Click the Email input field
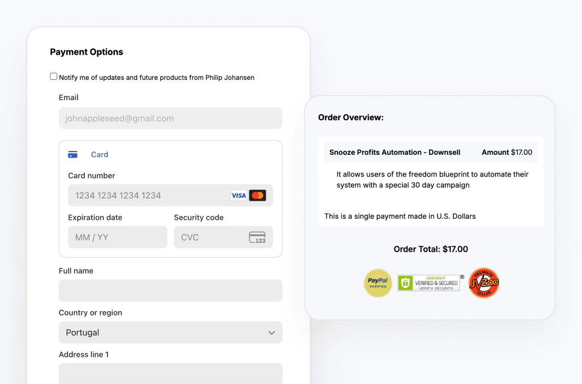The image size is (582, 384). [170, 118]
